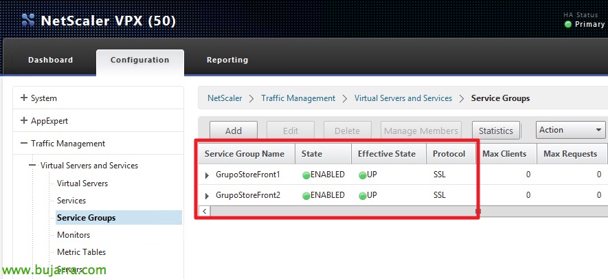This screenshot has height=279, width=608.
Task: Click GrupoStoreFront1 green UP status icon
Action: pyautogui.click(x=363, y=175)
